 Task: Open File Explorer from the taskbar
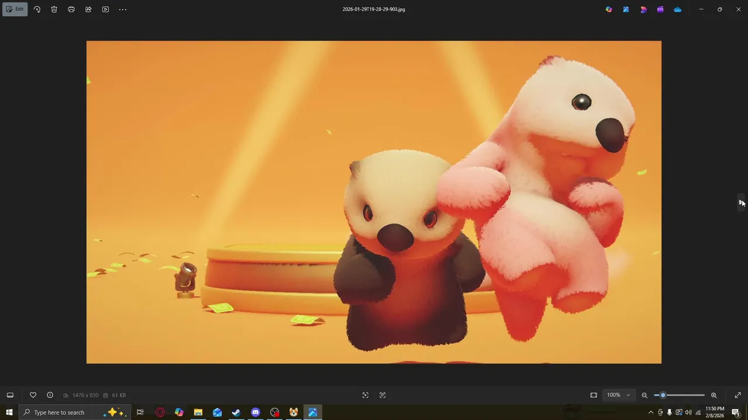198,412
